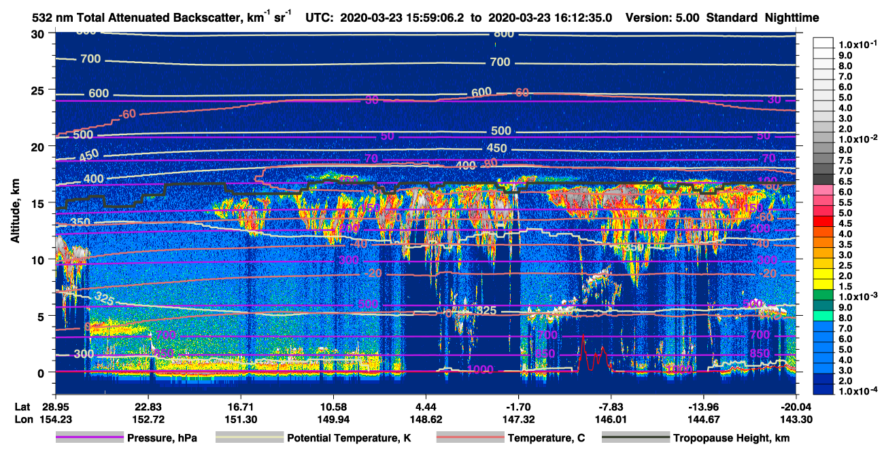Select the 'Tropopause Height, km' legend label
This screenshot has height=453, width=884.
731,438
